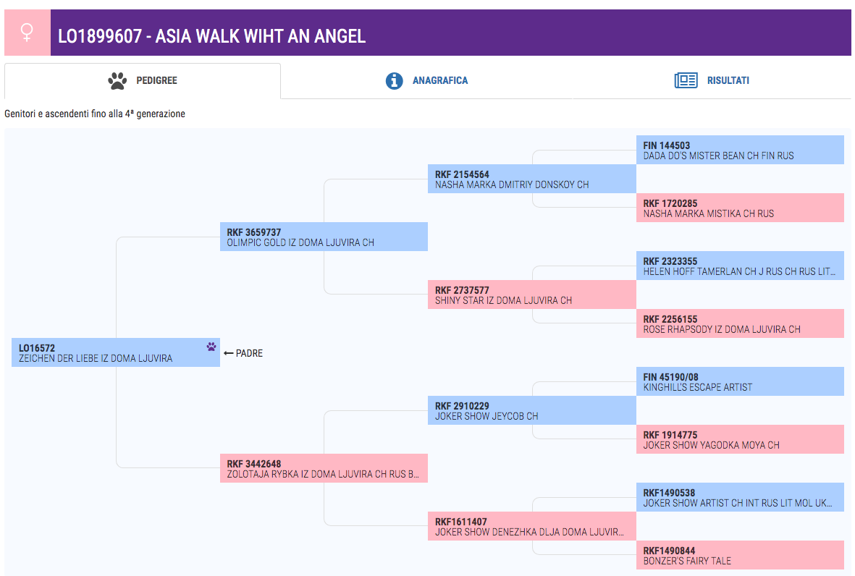Click the Anagrafica info circle icon

[x=394, y=80]
